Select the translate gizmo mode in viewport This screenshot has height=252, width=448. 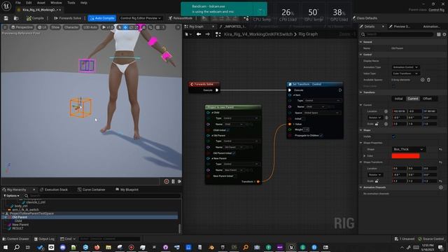(125, 27)
